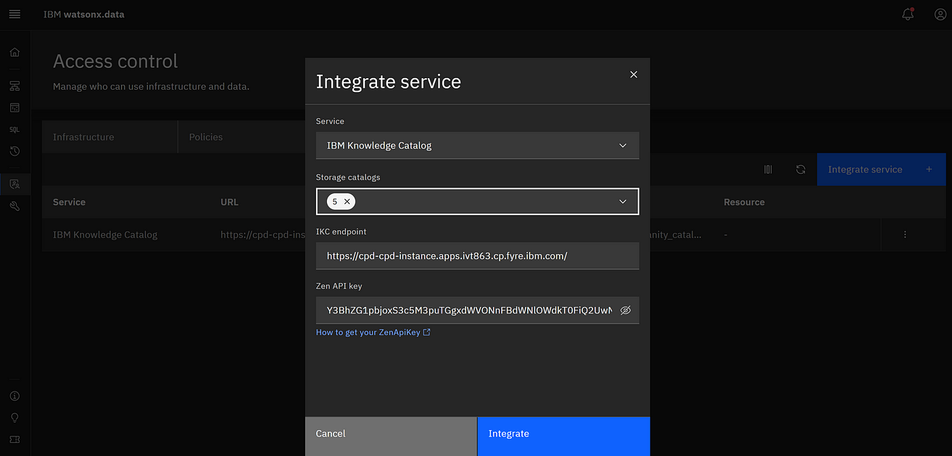Open the hamburger navigation menu
The width and height of the screenshot is (952, 456).
[x=15, y=14]
